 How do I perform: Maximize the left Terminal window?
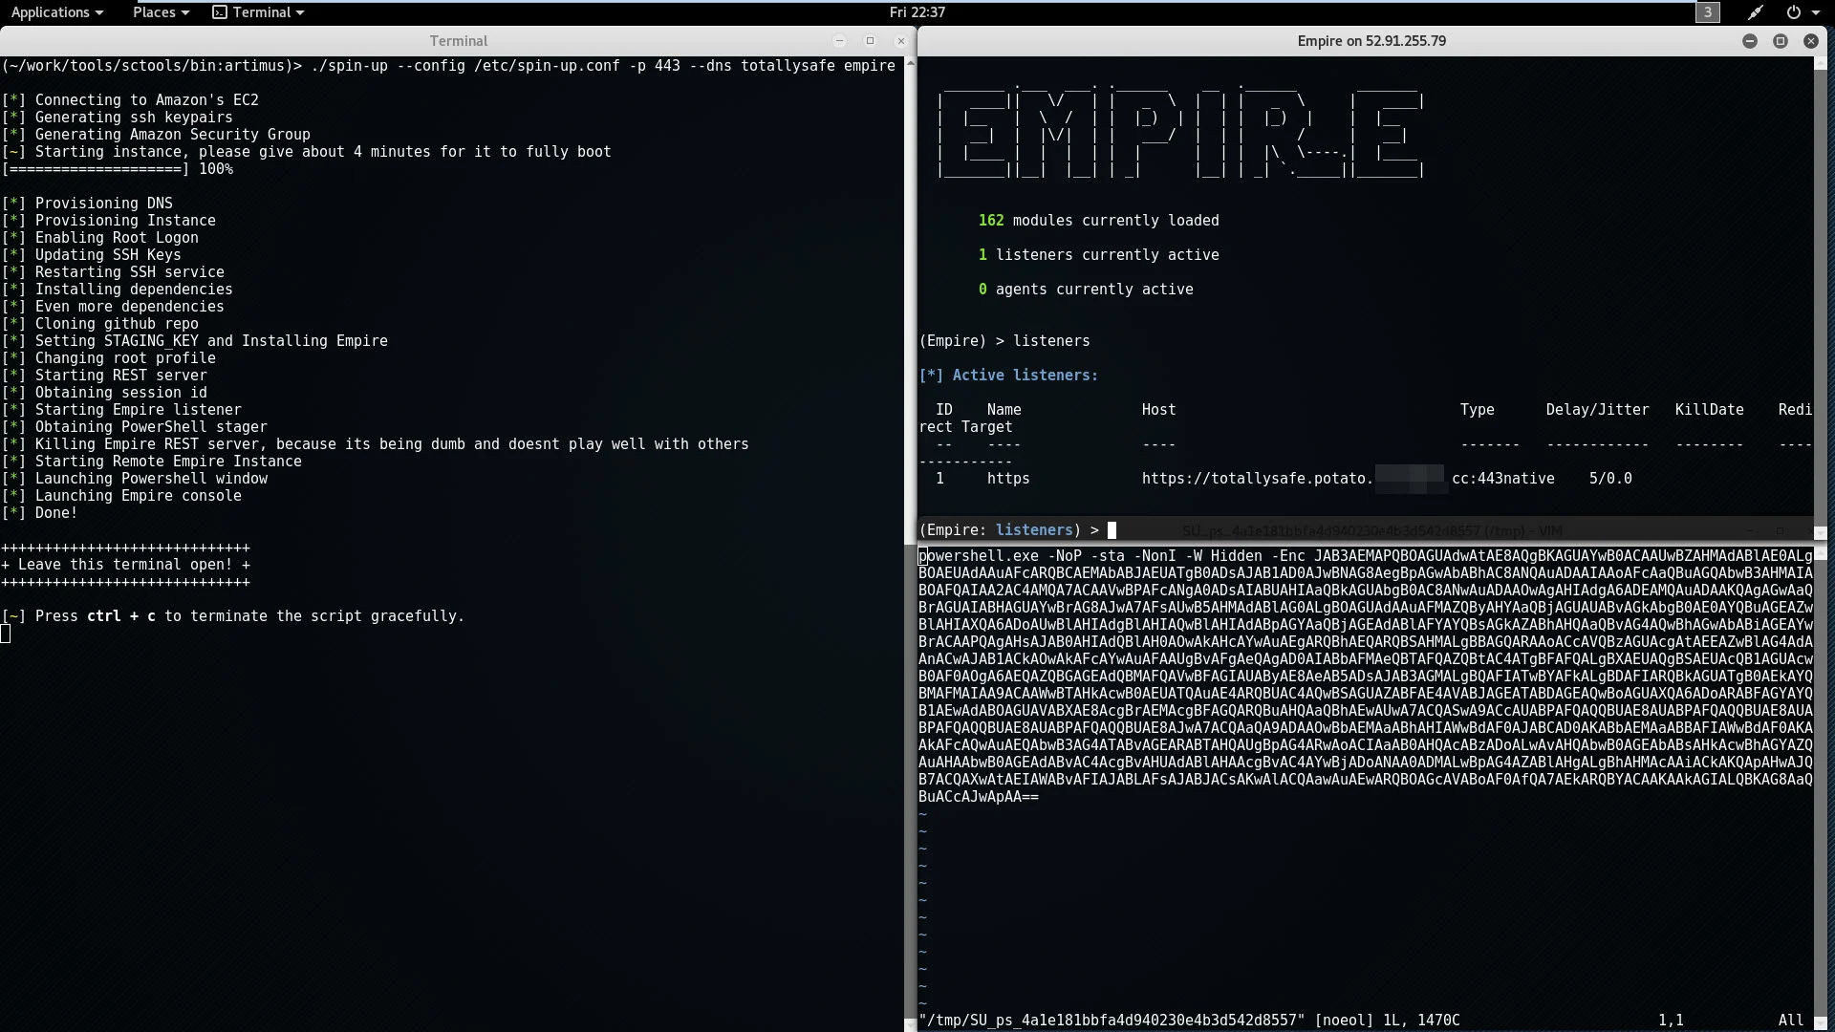870,41
